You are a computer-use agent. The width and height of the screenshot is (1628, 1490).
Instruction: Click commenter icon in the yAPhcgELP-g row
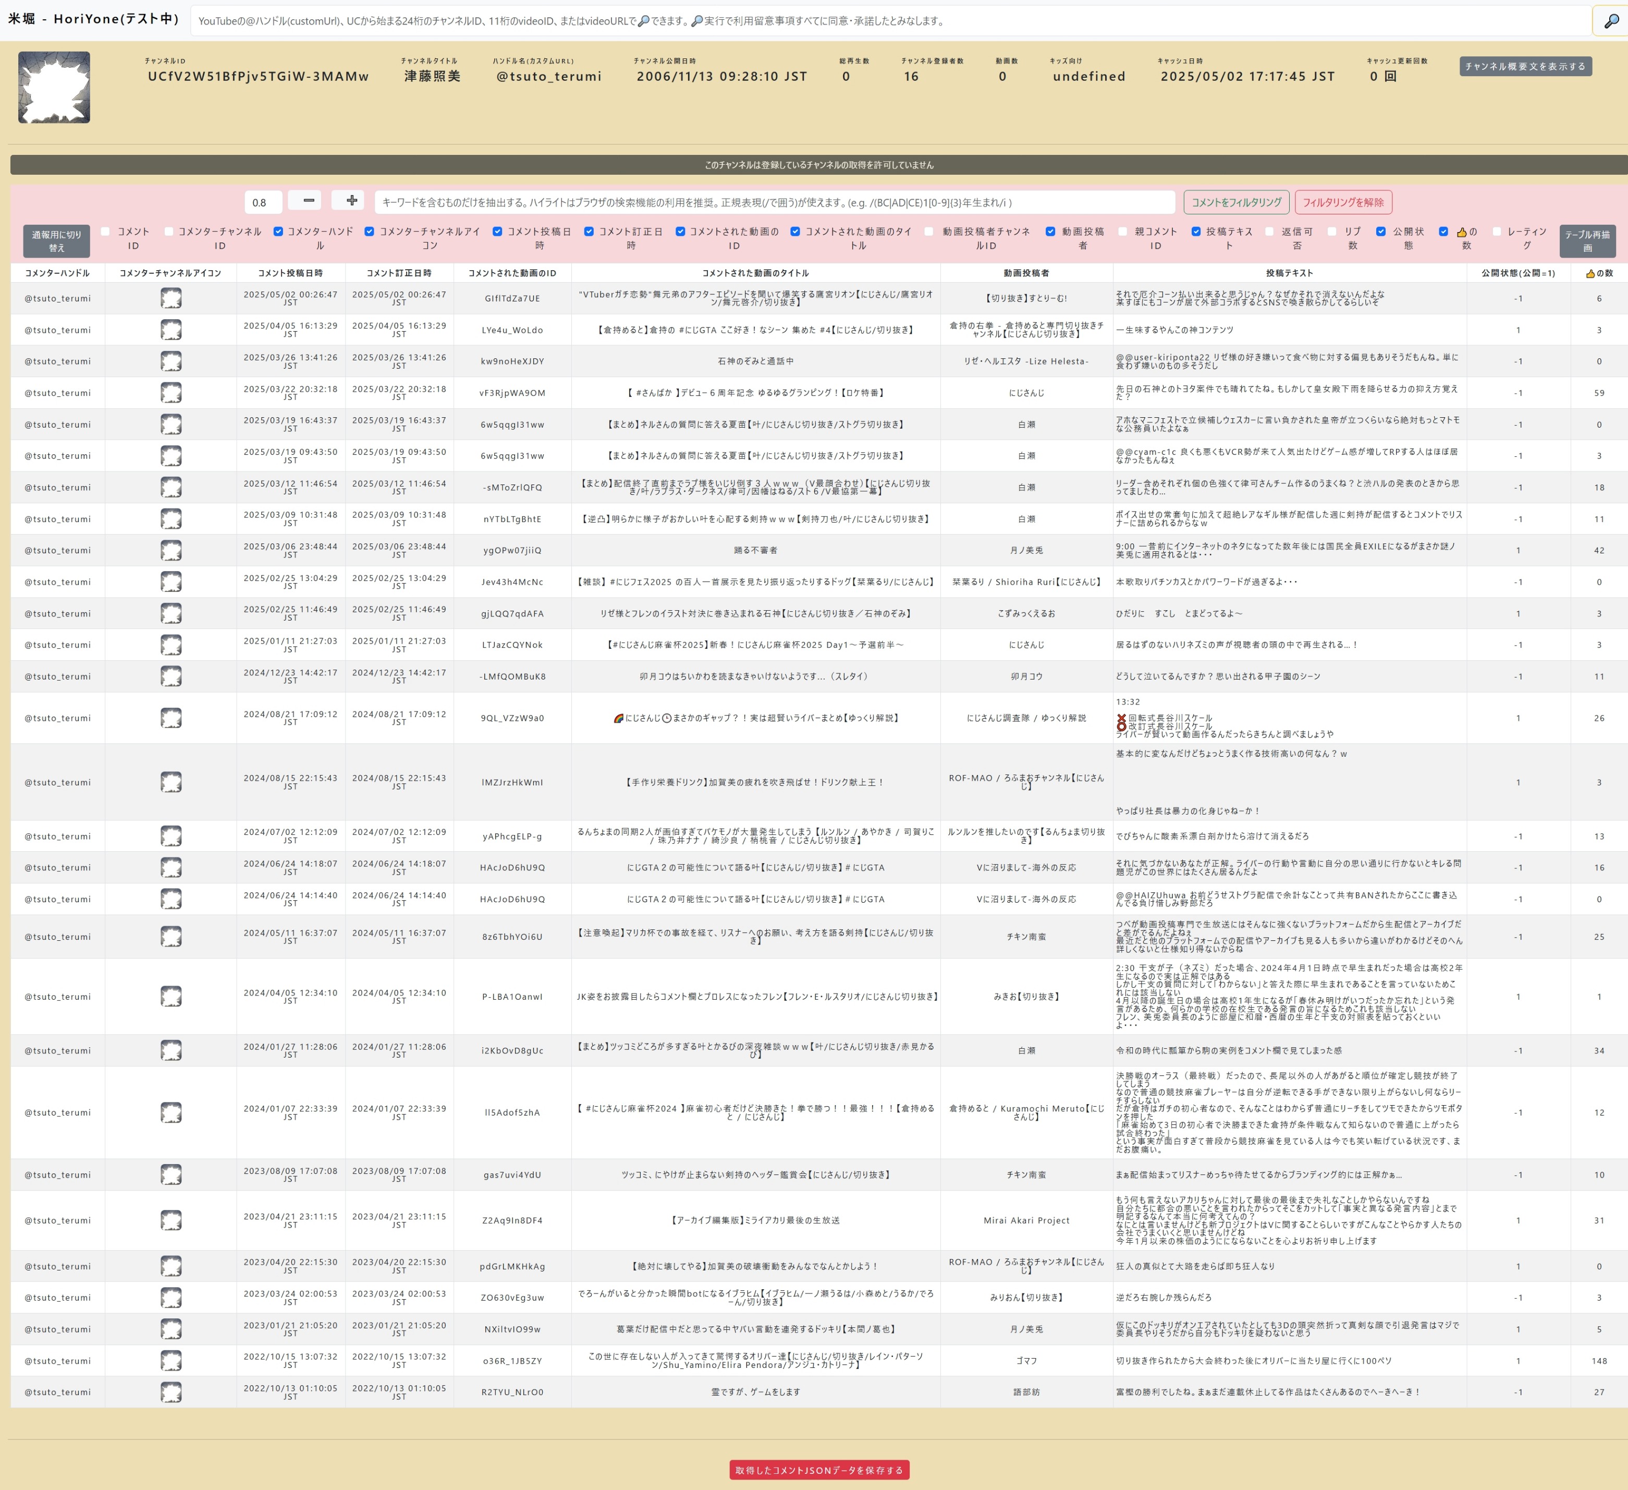[170, 837]
